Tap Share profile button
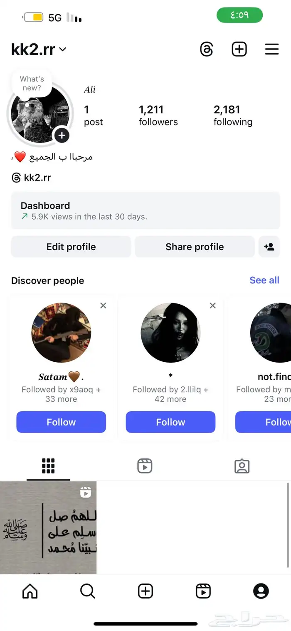This screenshot has height=631, width=291. (x=195, y=247)
